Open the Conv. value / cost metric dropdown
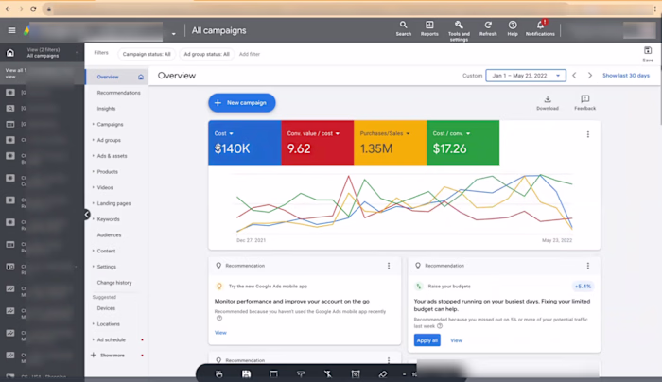Image resolution: width=662 pixels, height=382 pixels. click(313, 133)
